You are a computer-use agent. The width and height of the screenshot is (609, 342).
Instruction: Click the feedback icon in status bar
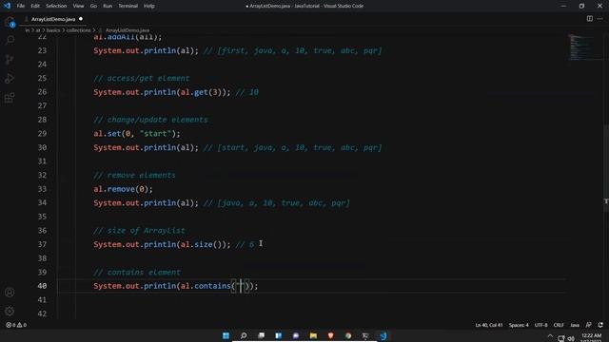click(589, 325)
